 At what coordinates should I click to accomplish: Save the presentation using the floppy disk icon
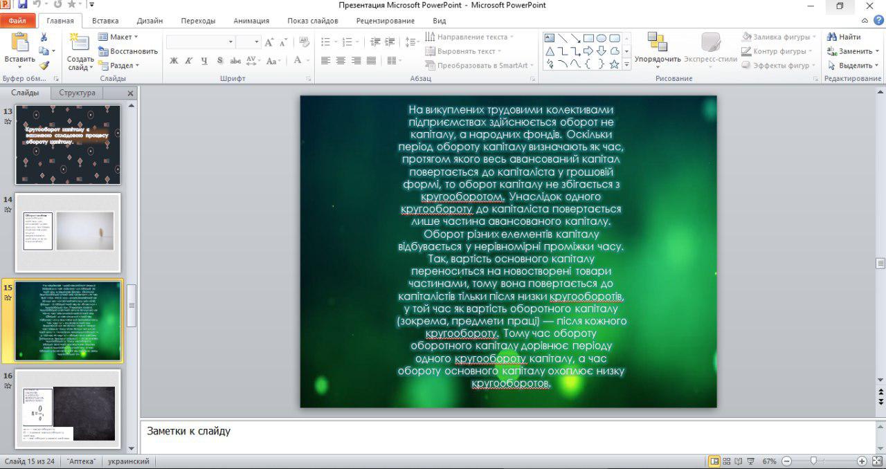[x=23, y=5]
